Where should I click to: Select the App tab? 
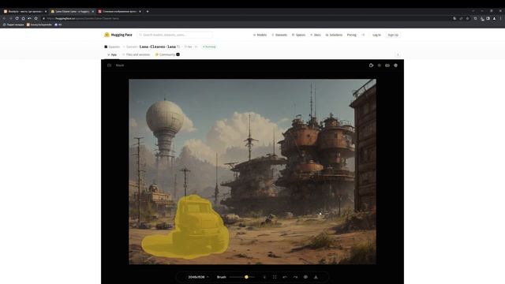[112, 54]
